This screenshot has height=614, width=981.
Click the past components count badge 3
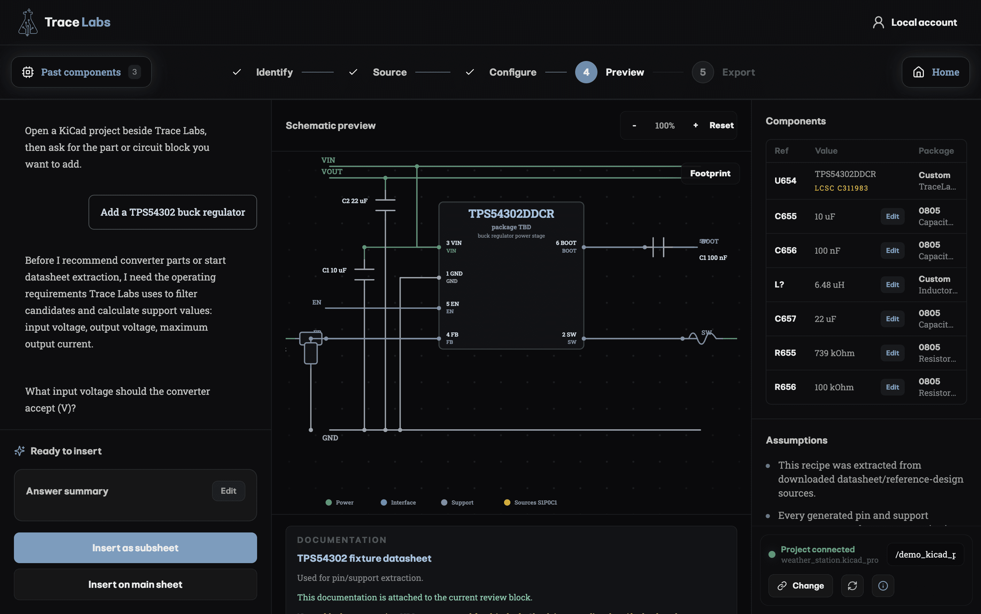[134, 72]
